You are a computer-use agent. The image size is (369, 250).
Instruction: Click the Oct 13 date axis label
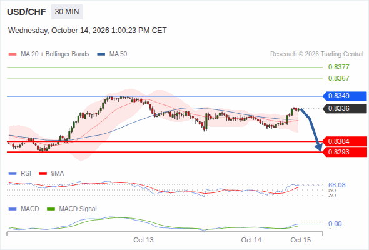143,240
